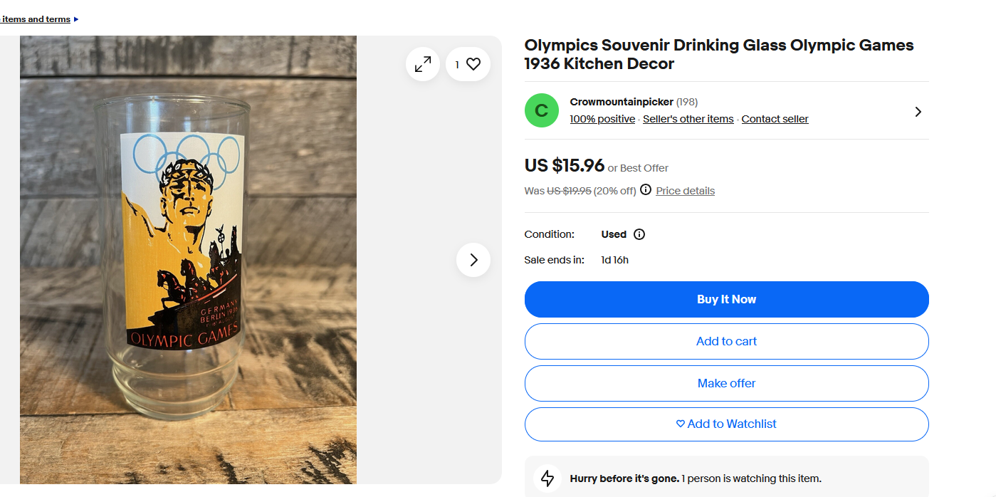Screen dimensions: 996x497
Task: Expand the items and terms arrow
Action: [76, 19]
